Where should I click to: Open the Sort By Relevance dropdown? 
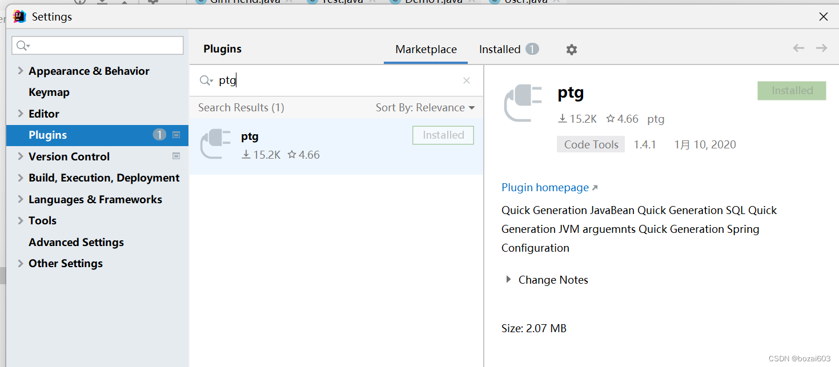click(425, 107)
